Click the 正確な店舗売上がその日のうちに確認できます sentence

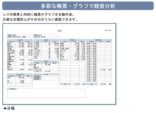coord(40,19)
